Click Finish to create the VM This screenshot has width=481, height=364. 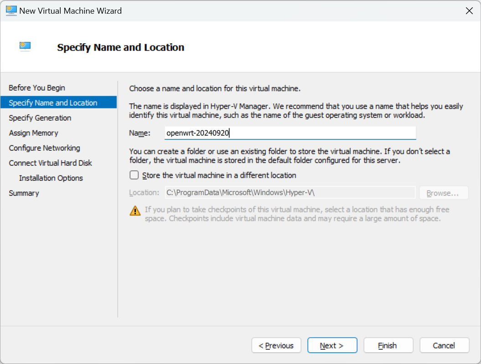(388, 345)
